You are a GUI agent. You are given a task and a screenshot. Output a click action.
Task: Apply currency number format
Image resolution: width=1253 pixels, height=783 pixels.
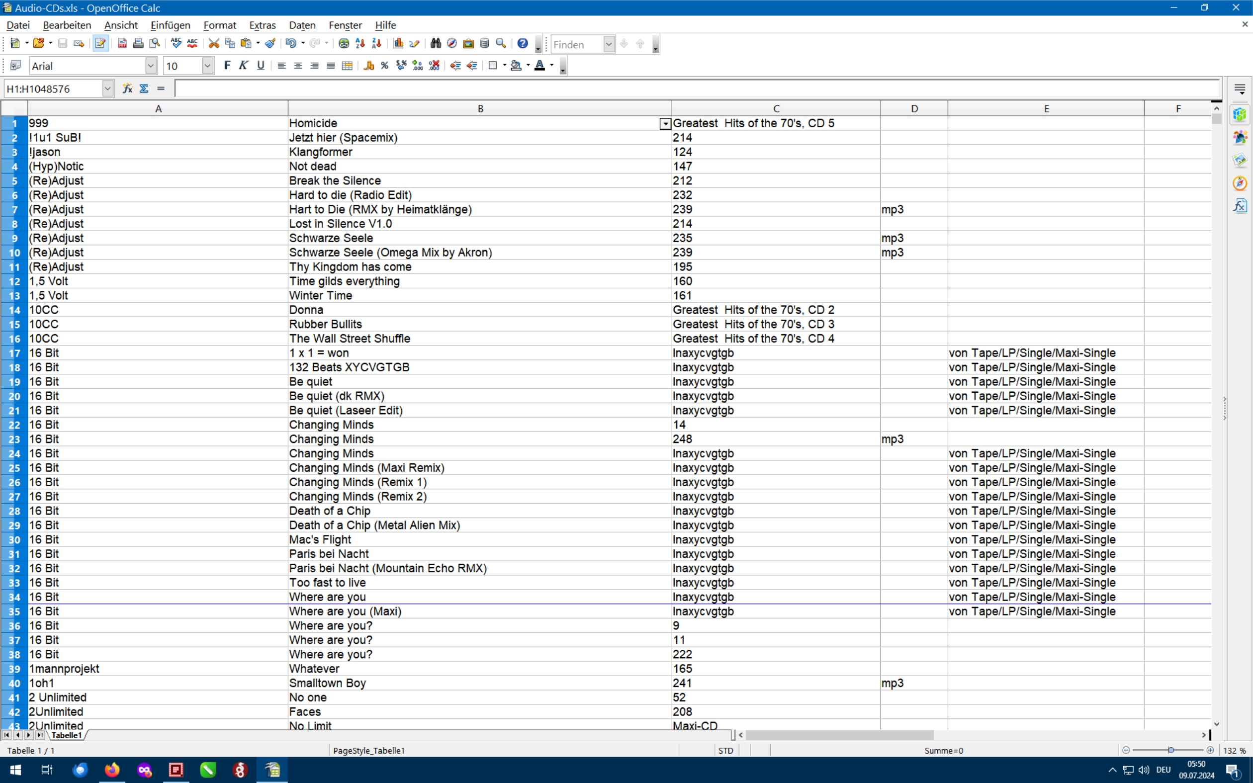pos(368,66)
